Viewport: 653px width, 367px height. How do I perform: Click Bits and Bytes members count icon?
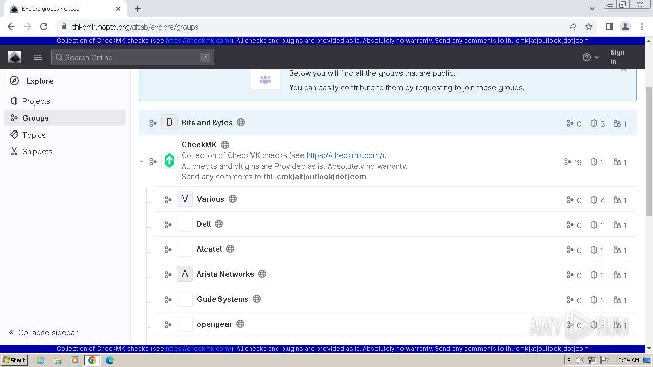(617, 123)
